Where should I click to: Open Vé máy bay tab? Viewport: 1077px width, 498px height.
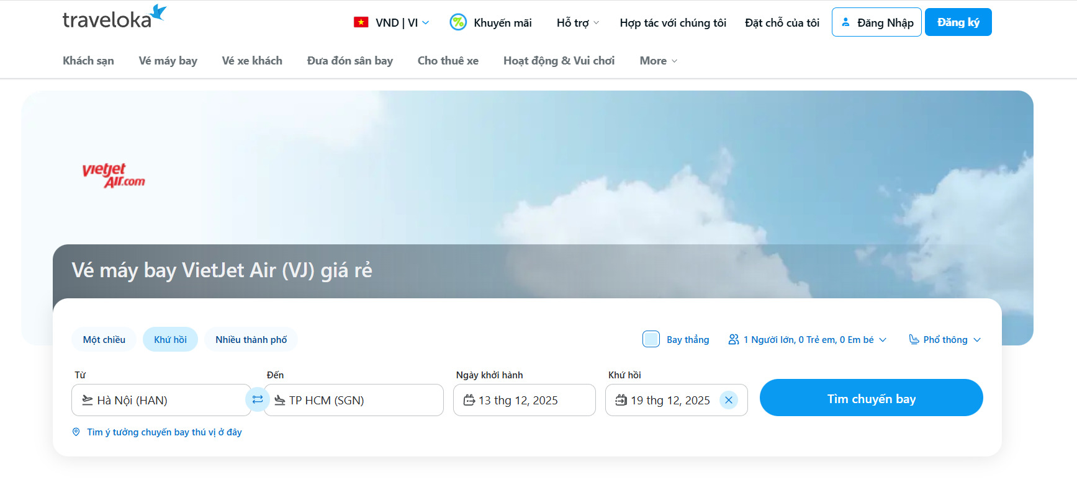(168, 61)
